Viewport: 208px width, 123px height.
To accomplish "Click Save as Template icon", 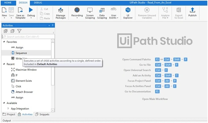I will (20, 10).
